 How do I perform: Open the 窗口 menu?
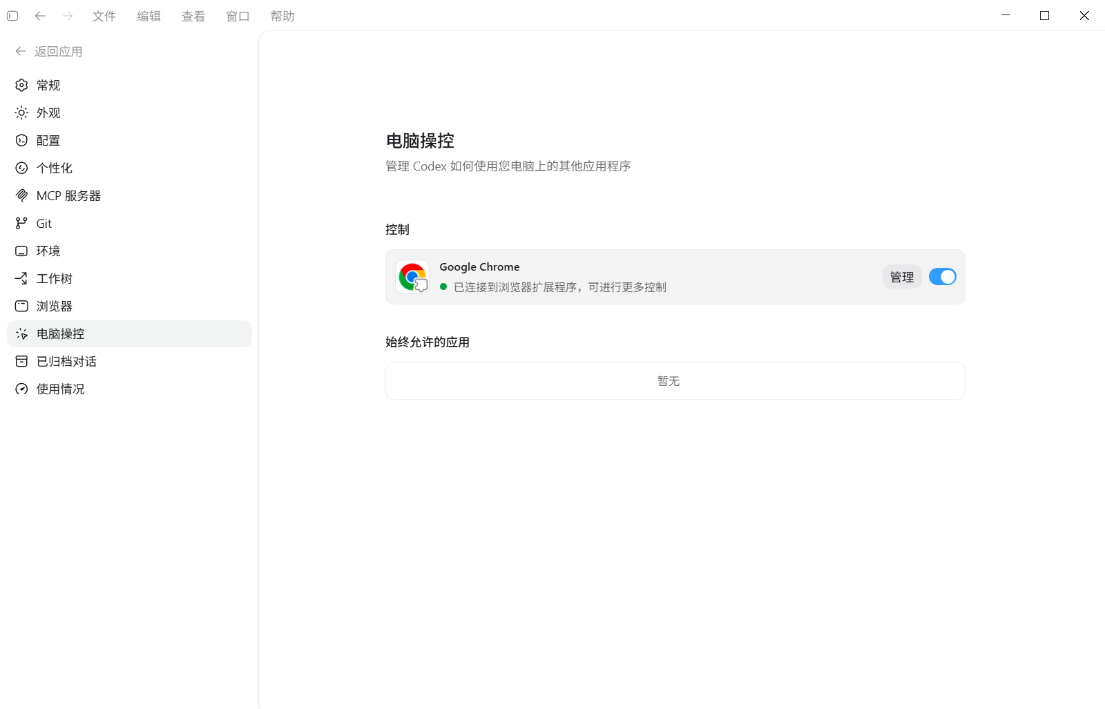pyautogui.click(x=238, y=16)
